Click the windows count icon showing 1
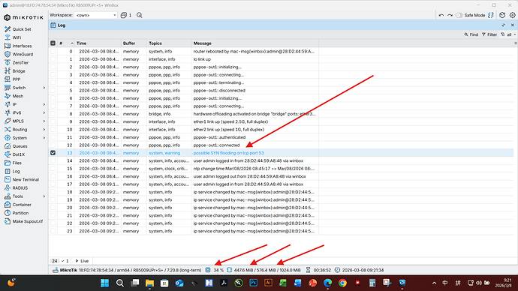Viewport: 518px width, 291px height. (x=126, y=15)
